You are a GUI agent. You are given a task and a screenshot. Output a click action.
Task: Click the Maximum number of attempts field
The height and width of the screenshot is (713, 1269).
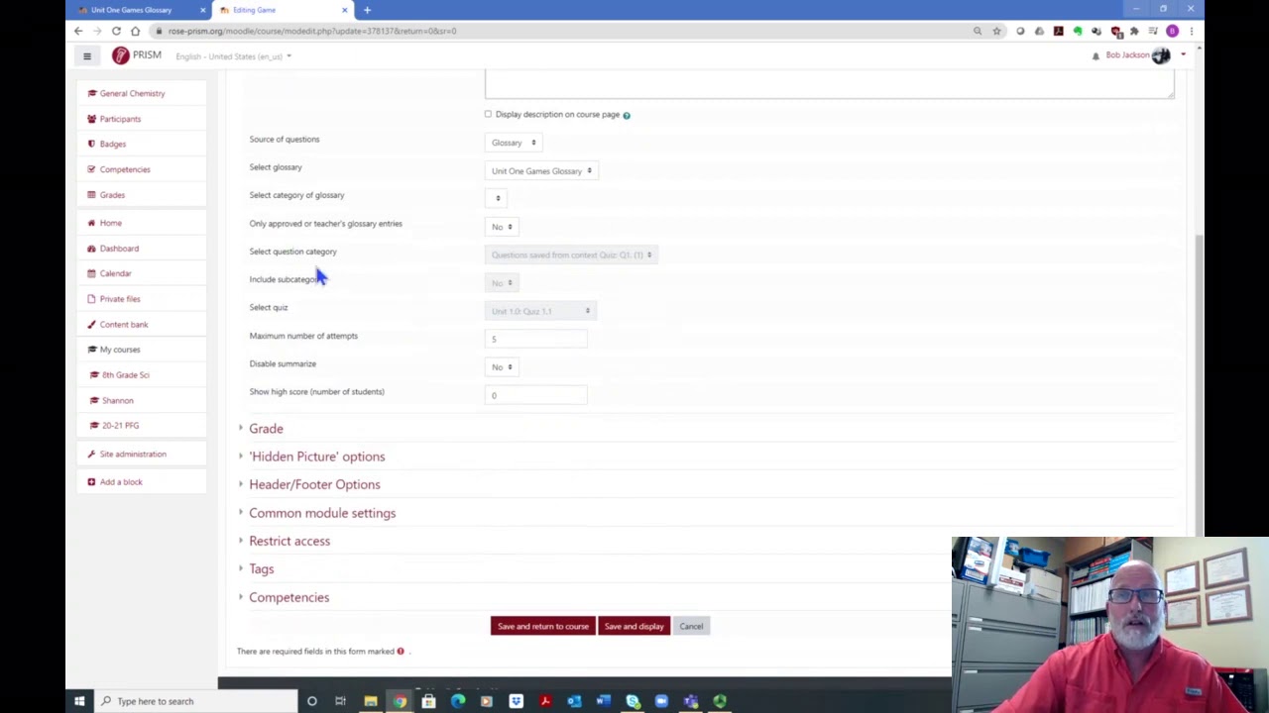pos(536,340)
